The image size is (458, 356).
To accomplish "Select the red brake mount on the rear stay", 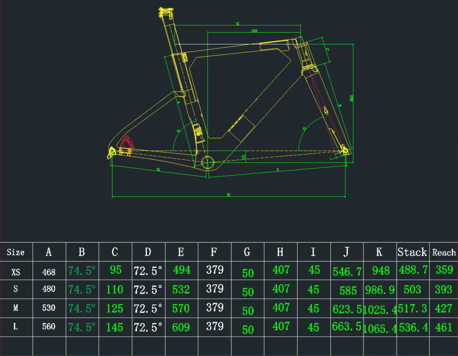I will [x=126, y=144].
